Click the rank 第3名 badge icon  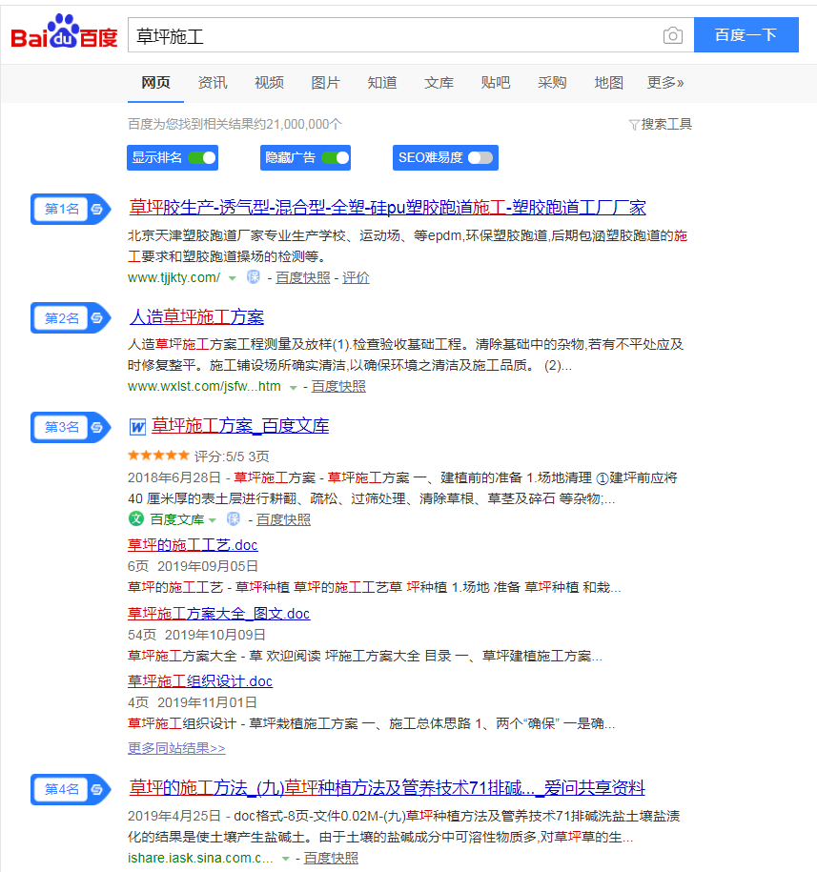click(x=71, y=427)
